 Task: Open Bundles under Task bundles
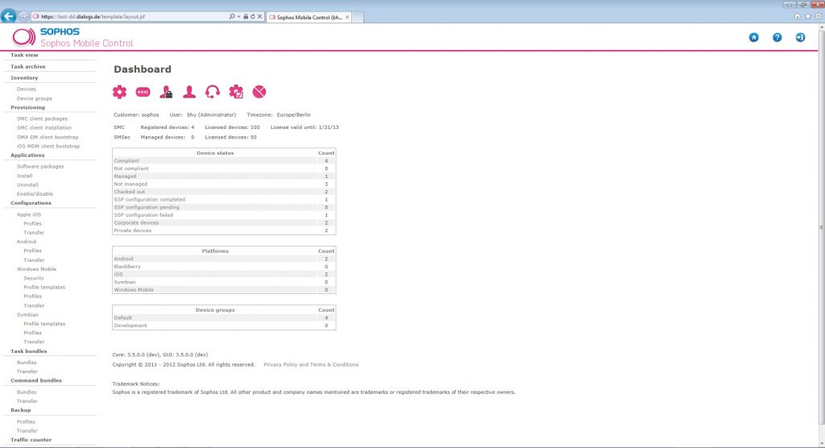(27, 363)
